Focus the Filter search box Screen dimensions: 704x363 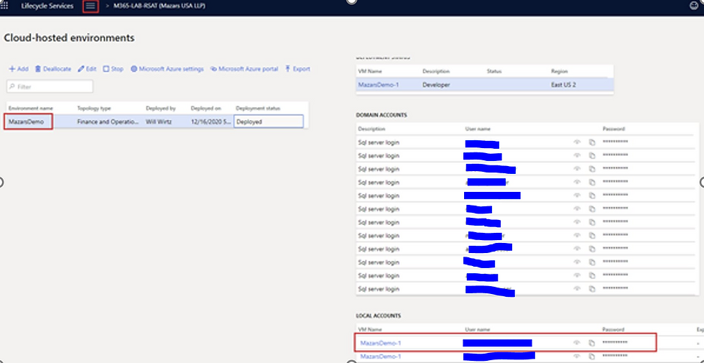50,86
